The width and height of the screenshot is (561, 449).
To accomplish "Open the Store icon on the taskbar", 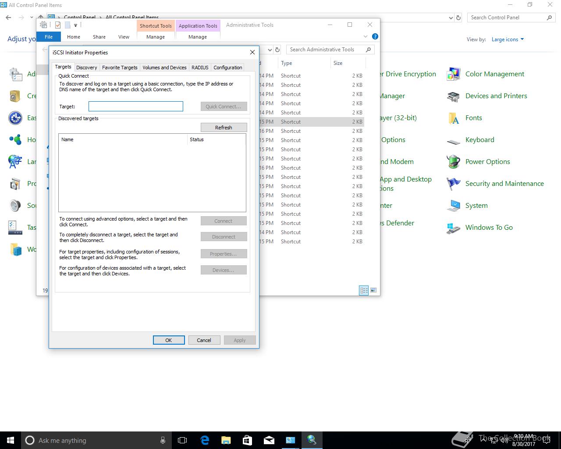I will point(247,440).
